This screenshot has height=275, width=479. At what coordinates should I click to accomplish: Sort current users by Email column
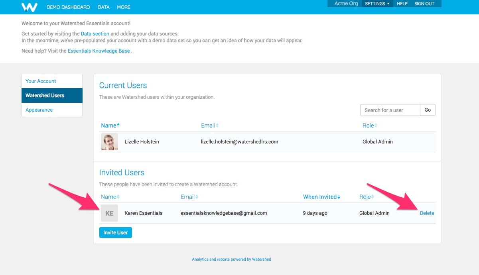[210, 126]
